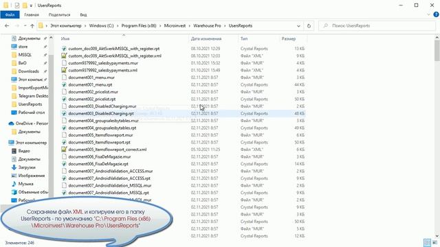Open the Файл ribbon tab
This screenshot has height=247, width=440.
[10, 15]
